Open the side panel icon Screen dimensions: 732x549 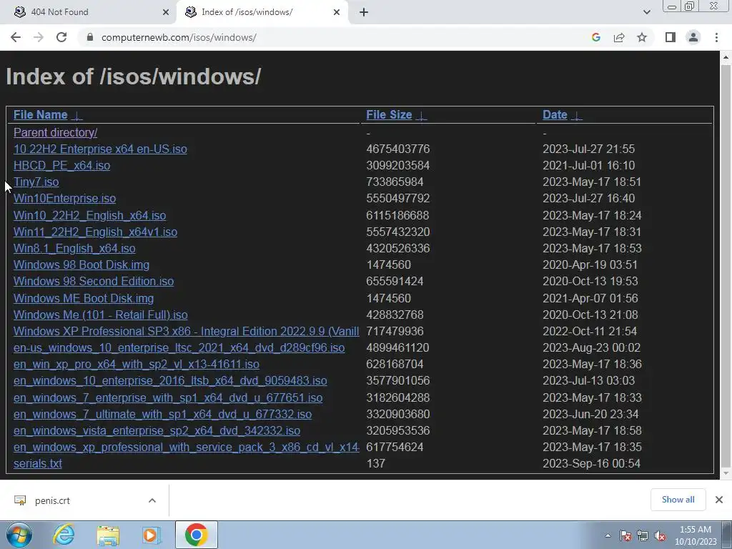[671, 37]
